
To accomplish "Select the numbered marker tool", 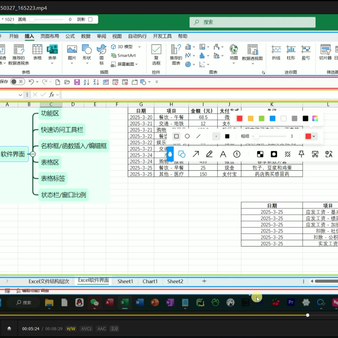I will (x=237, y=154).
